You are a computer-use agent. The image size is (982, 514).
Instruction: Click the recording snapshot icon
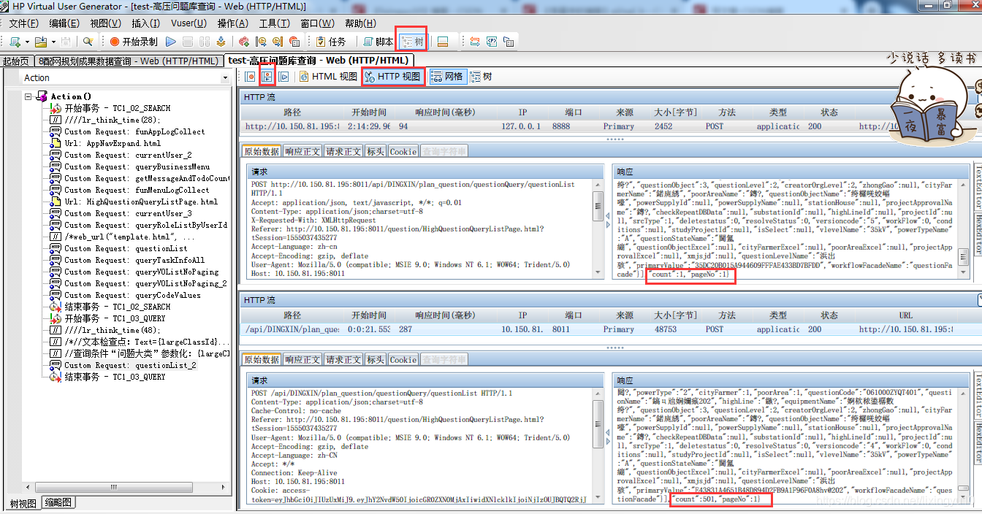[250, 76]
